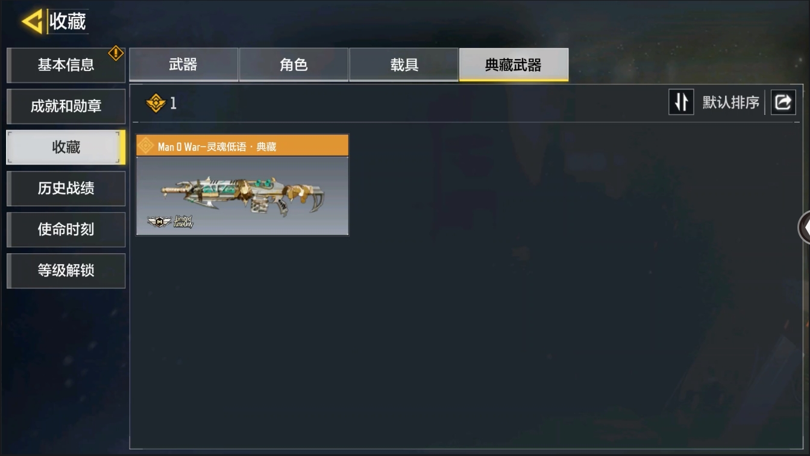Select 收藏 in the sidebar
810x456 pixels.
pos(66,147)
